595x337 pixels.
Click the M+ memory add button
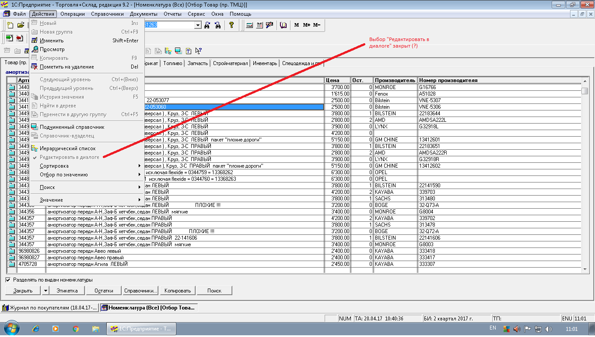click(x=306, y=25)
